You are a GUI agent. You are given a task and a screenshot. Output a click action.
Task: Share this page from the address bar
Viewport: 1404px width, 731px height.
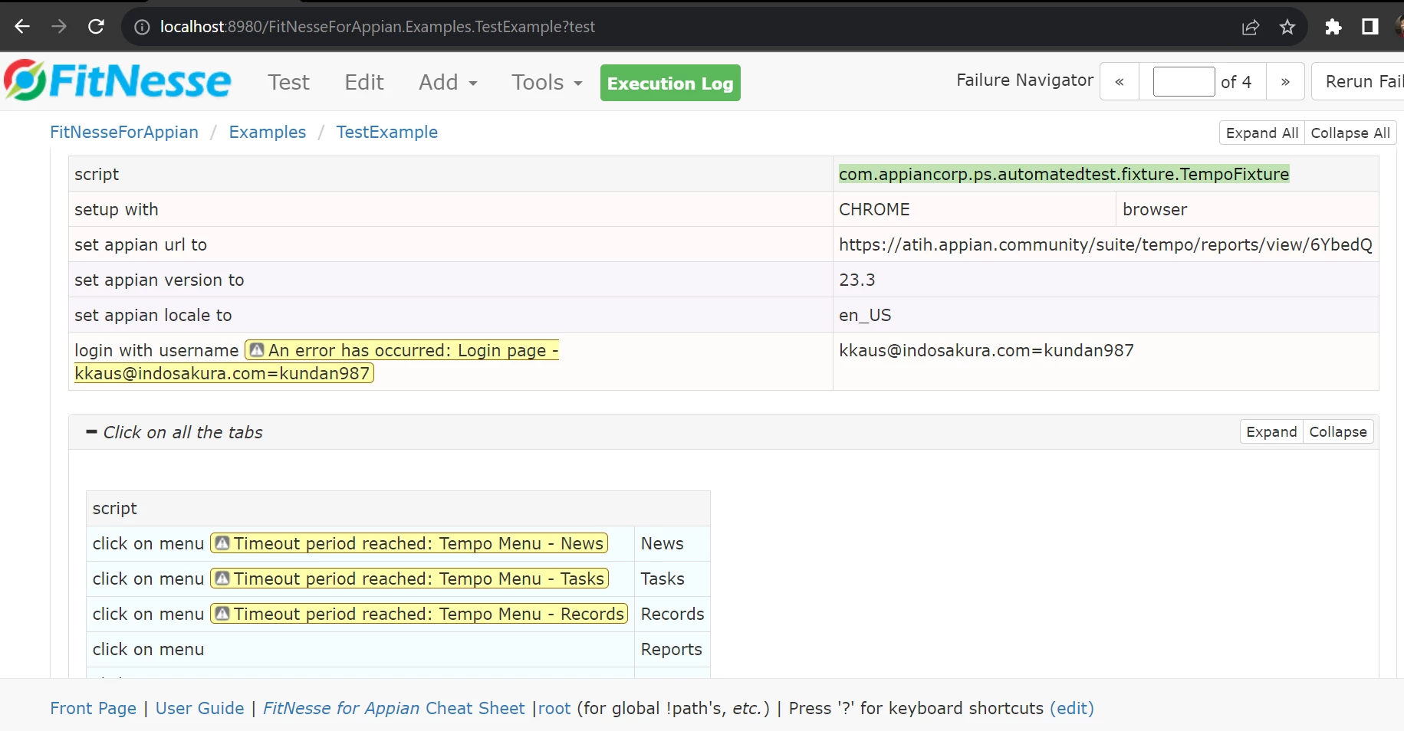coord(1251,27)
